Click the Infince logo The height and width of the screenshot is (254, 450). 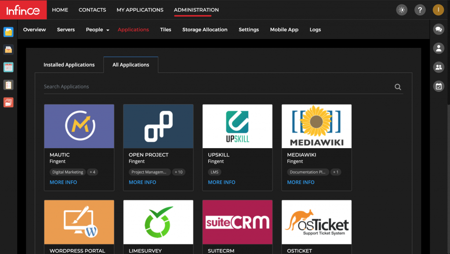tap(23, 10)
